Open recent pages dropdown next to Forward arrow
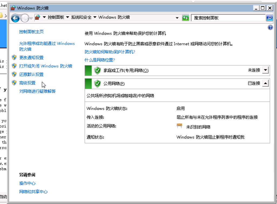This screenshot has height=204, width=277. click(x=31, y=18)
